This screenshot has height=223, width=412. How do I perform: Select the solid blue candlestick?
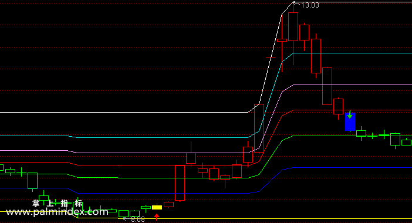tap(350, 121)
